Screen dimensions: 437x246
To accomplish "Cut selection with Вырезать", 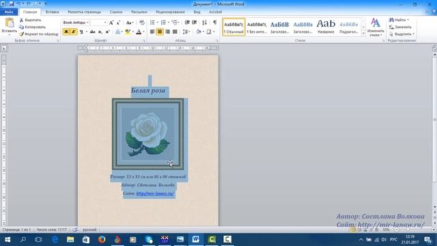I will (30, 20).
